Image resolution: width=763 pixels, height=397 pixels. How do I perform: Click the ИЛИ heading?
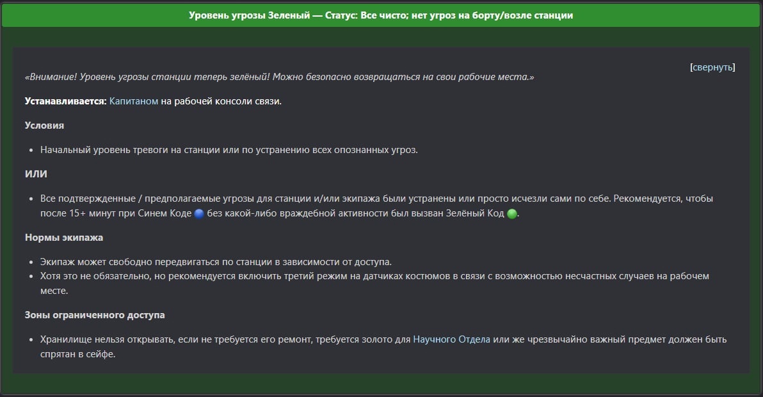tap(36, 174)
